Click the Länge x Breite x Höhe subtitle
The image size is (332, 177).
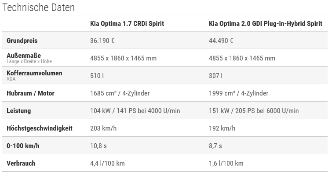tap(29, 61)
